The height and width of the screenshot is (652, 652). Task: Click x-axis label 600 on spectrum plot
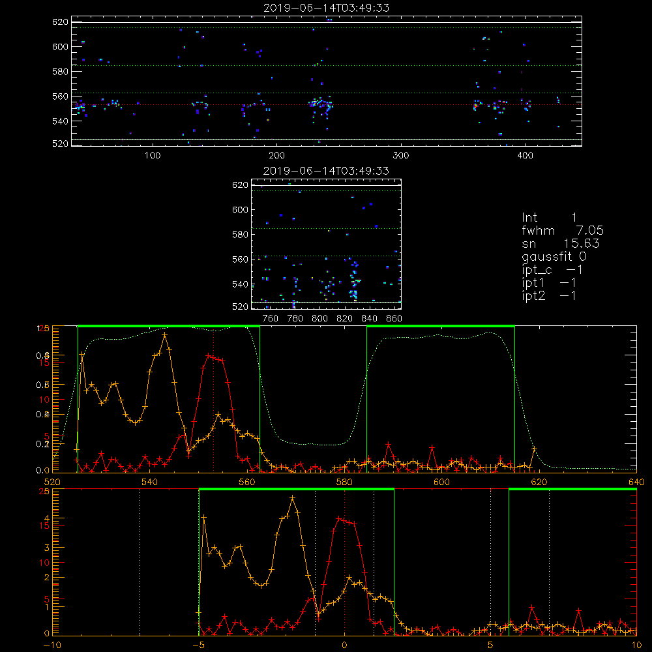click(x=441, y=482)
